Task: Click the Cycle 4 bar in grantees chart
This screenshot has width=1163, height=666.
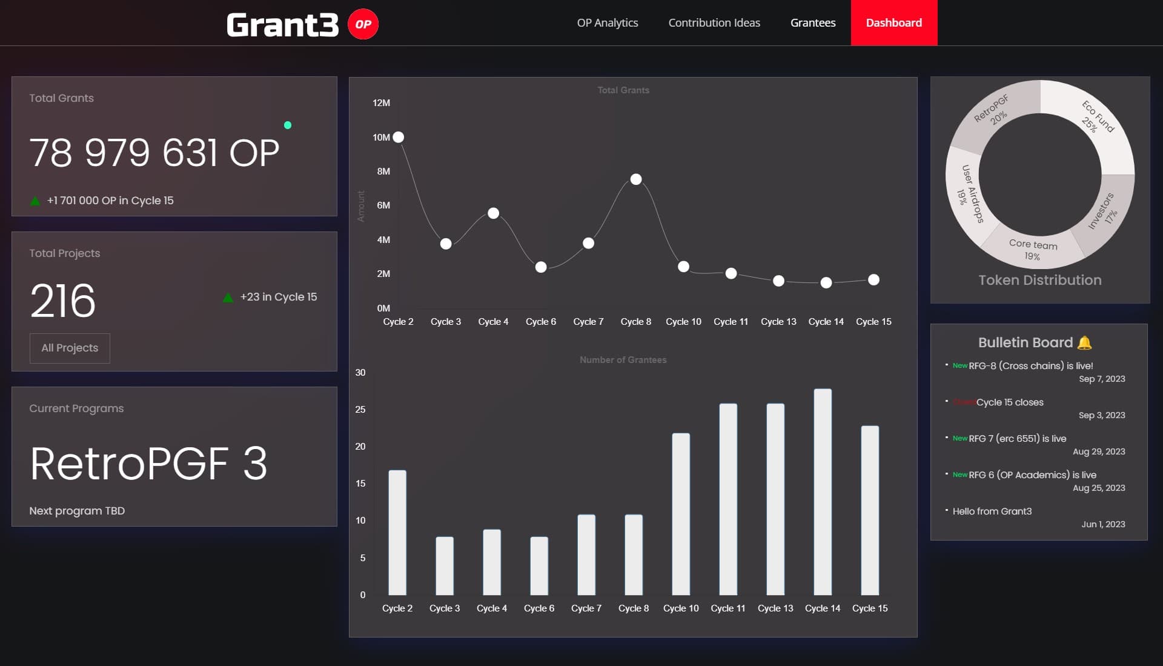Action: (492, 562)
